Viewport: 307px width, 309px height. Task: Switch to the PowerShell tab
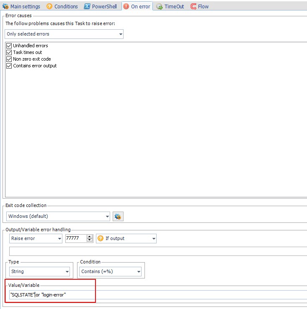point(104,6)
